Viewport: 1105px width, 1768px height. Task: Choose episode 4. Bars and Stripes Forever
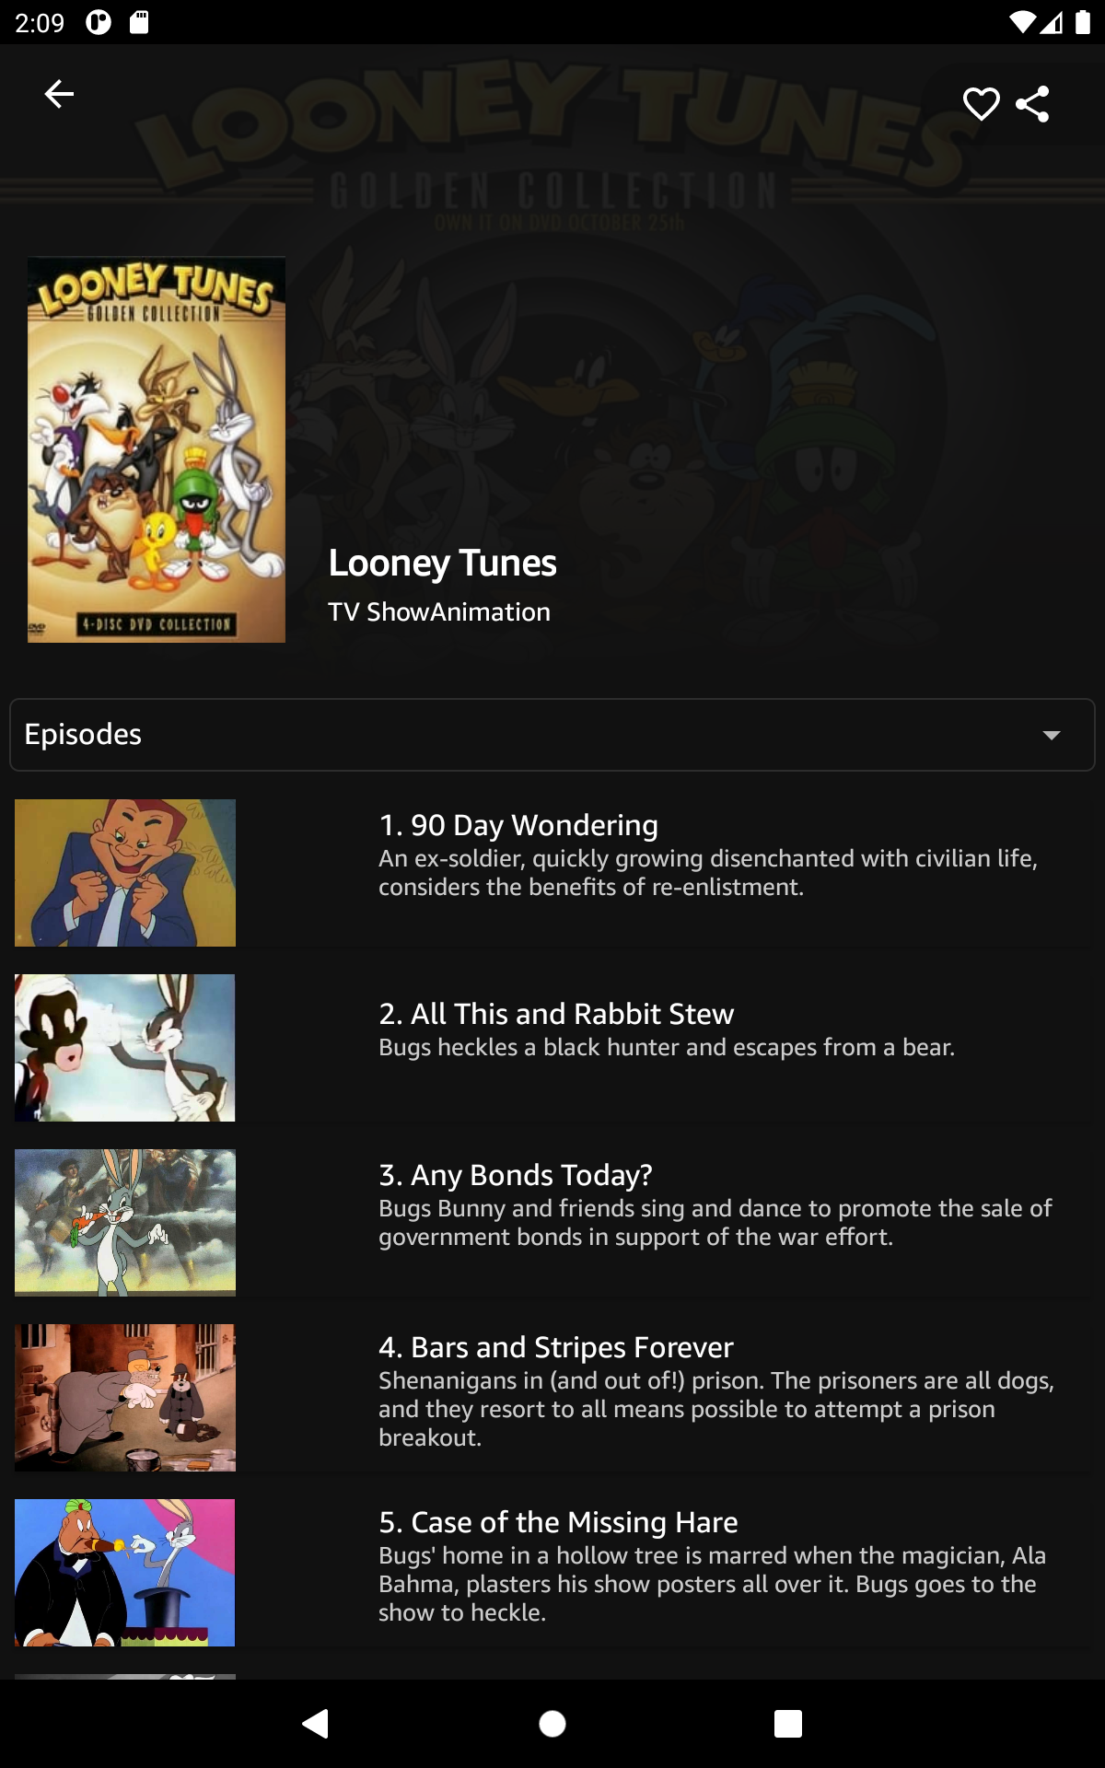point(556,1347)
